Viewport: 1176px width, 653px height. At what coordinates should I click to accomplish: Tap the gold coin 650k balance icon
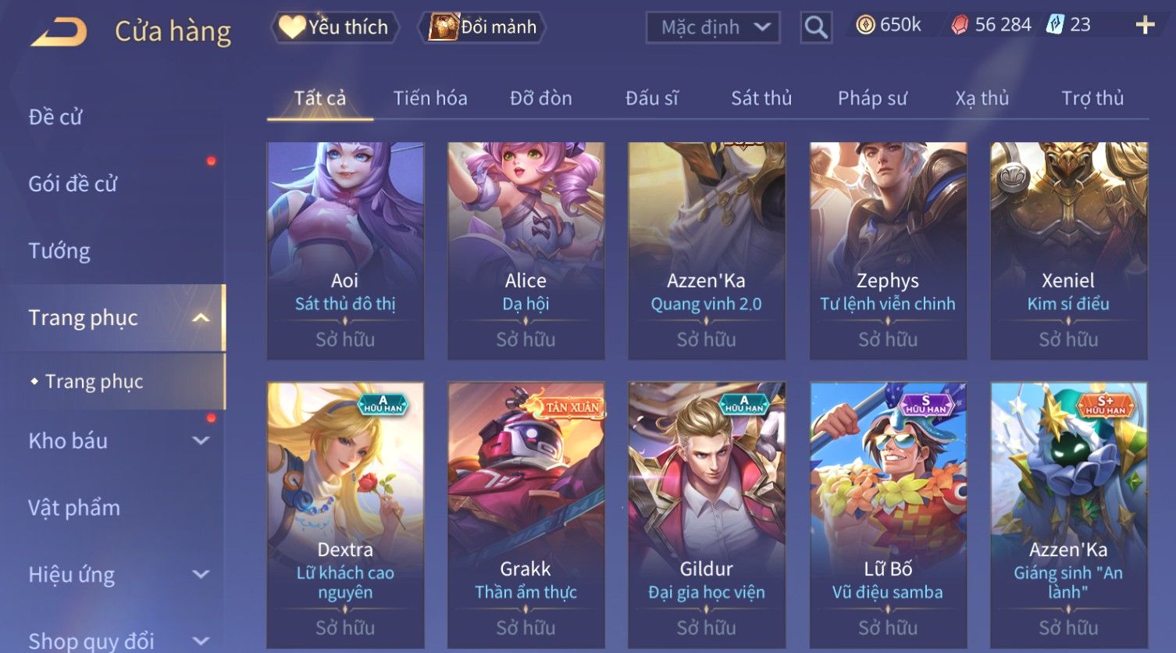[865, 25]
